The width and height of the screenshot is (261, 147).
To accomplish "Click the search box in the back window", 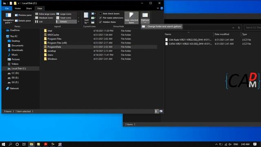I will click(x=253, y=28).
